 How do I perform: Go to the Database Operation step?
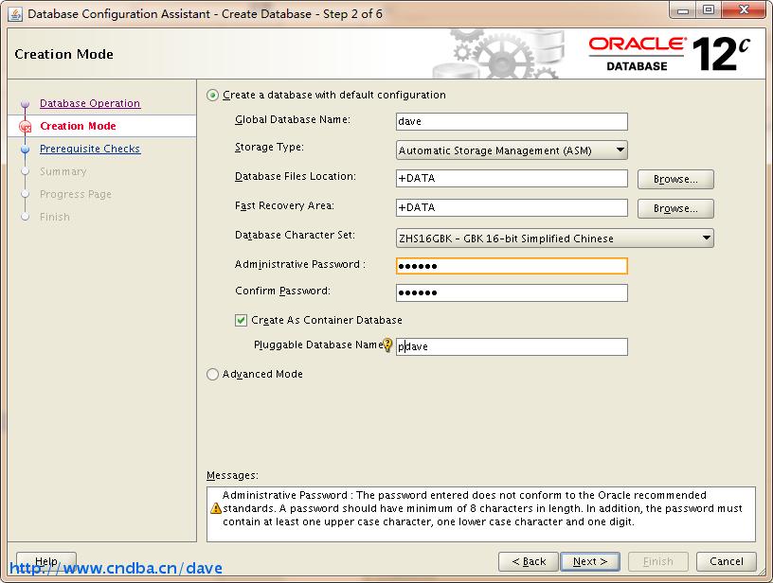(90, 103)
